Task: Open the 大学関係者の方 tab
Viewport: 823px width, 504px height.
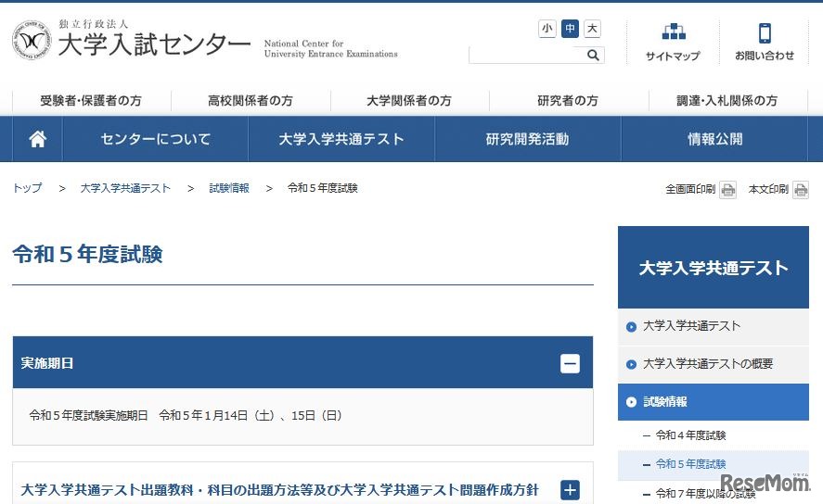Action: (409, 101)
